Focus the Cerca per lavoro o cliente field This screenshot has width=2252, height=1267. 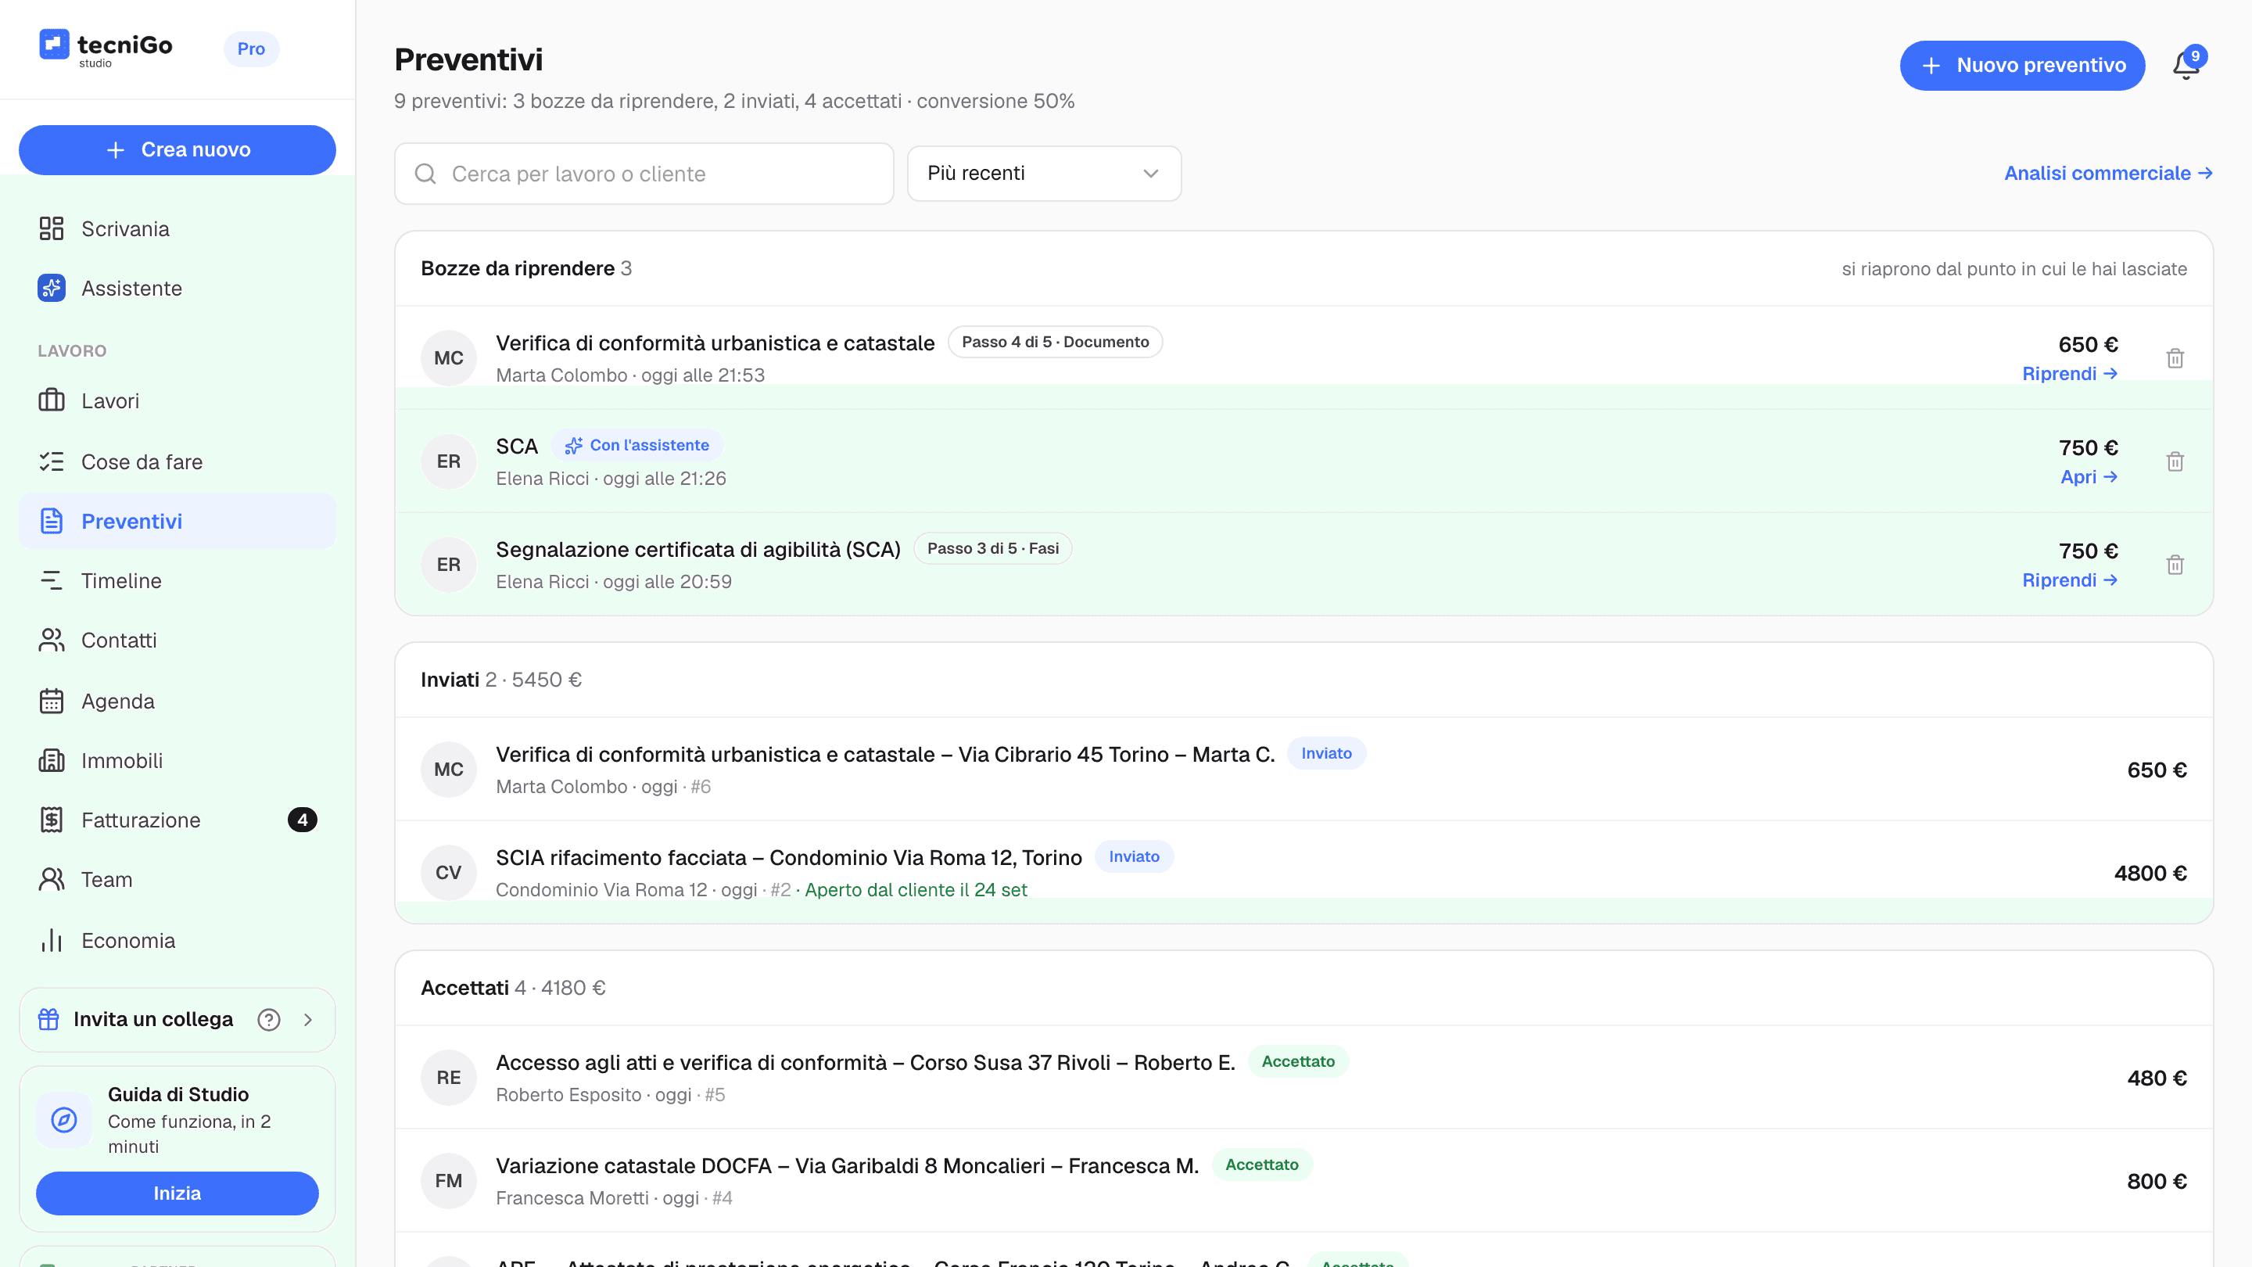click(x=644, y=174)
